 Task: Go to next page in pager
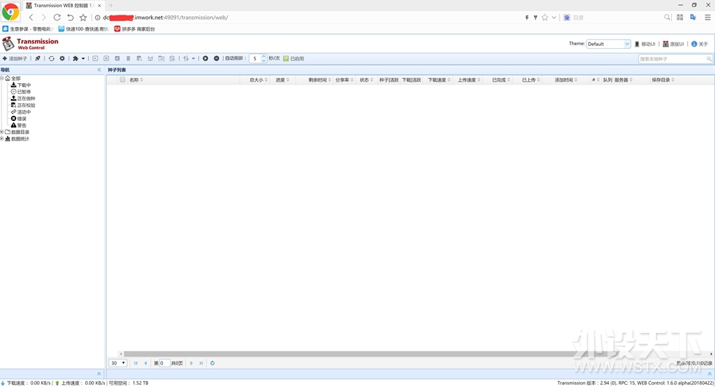coord(191,364)
